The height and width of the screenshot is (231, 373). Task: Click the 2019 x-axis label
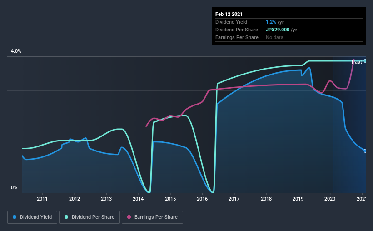pyautogui.click(x=298, y=199)
